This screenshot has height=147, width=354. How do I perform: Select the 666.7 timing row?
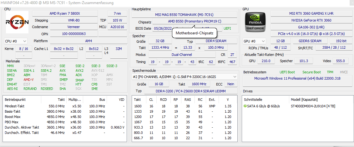pos(185,138)
